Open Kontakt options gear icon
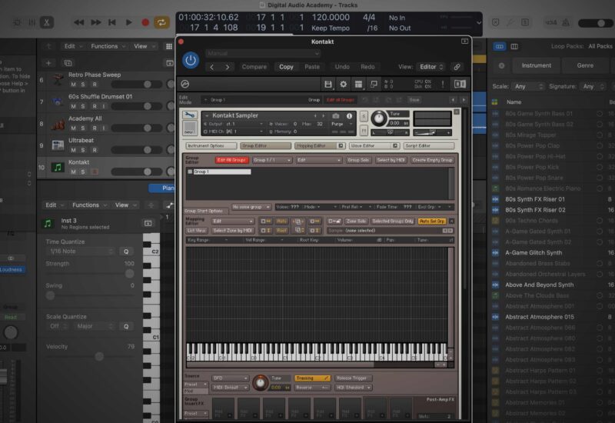615x423 pixels. pyautogui.click(x=343, y=84)
